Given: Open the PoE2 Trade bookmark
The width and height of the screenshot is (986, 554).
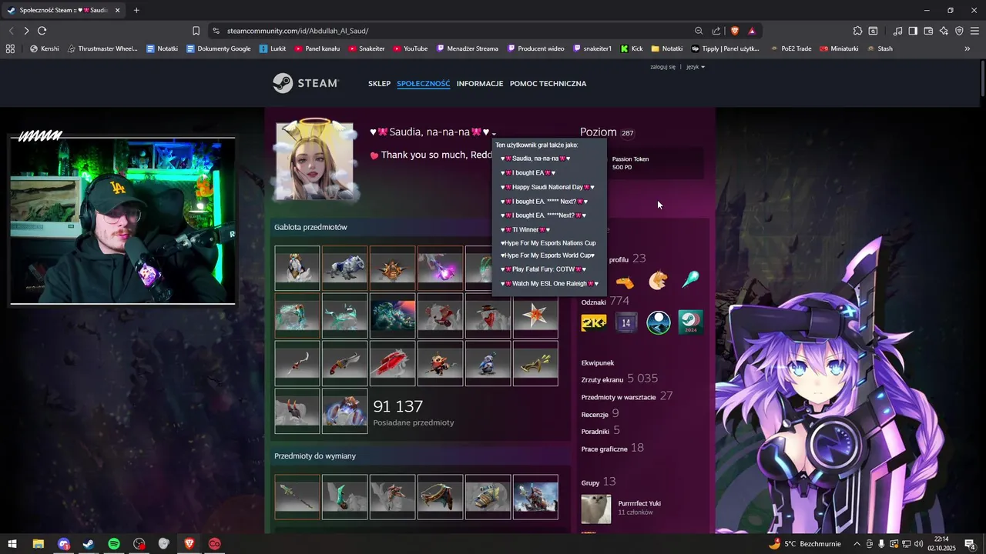Looking at the screenshot, I should coord(790,48).
